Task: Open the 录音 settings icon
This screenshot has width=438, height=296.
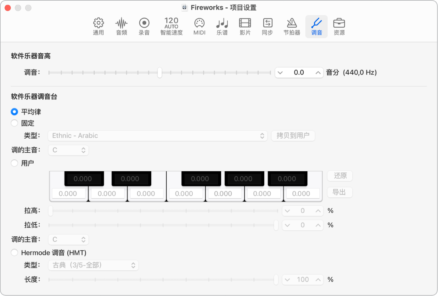Action: click(144, 26)
